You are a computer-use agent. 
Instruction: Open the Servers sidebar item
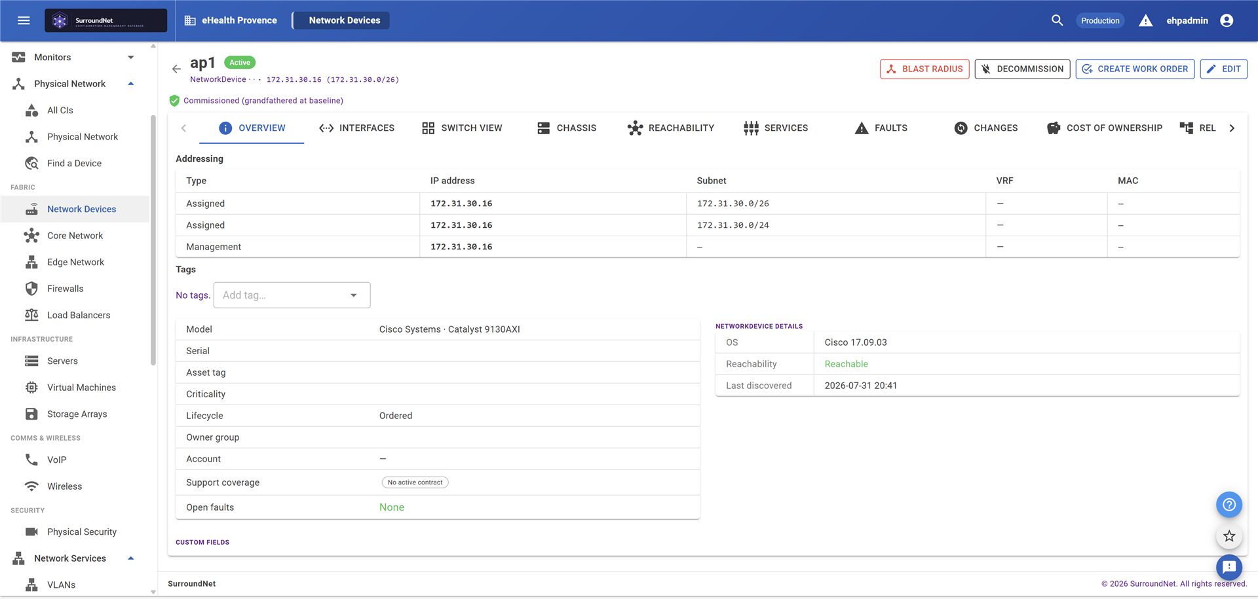pyautogui.click(x=75, y=361)
